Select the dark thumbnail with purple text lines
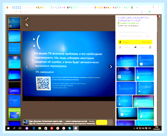Image resolution: width=167 pixels, height=136 pixels. [x=15, y=88]
